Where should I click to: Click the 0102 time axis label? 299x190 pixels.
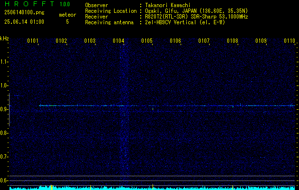(61, 41)
